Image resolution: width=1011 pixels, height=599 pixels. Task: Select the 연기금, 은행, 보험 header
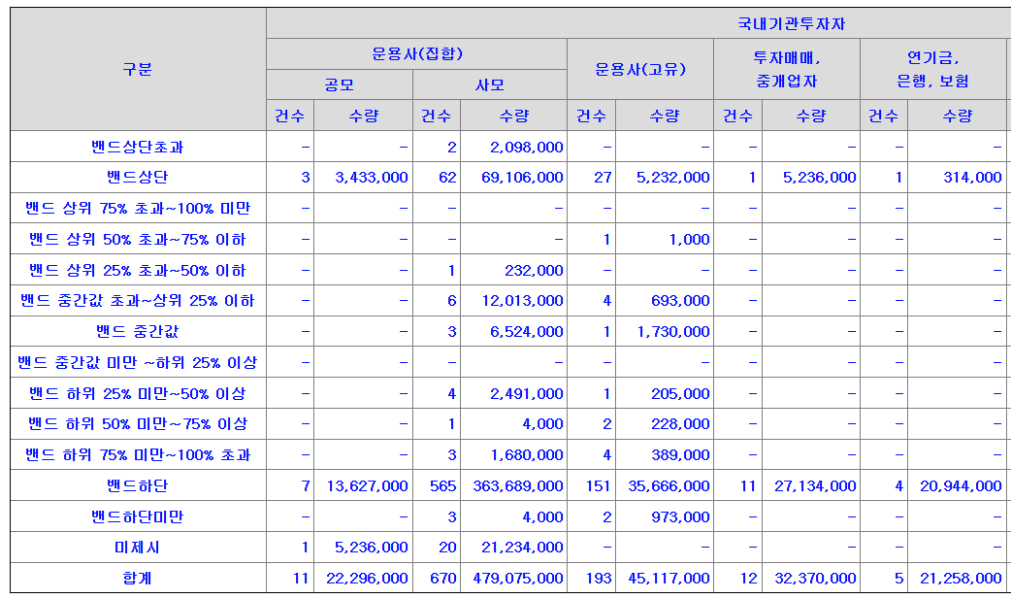(x=933, y=69)
